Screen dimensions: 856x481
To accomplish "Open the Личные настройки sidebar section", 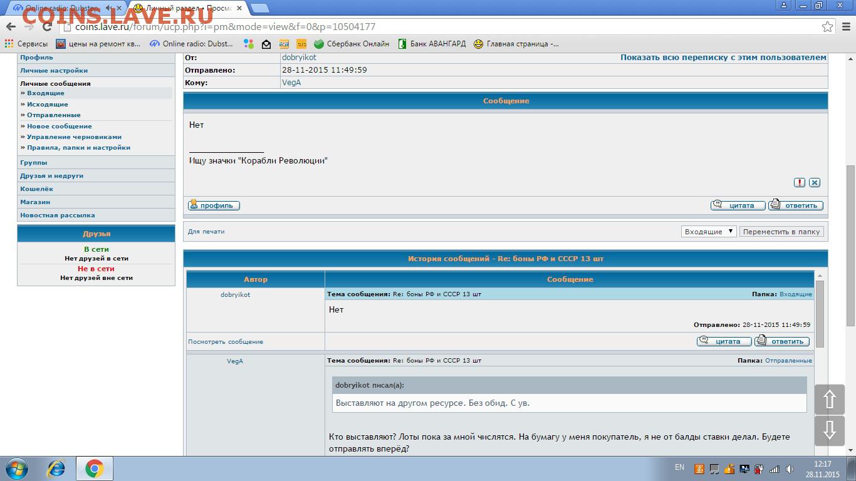I will pyautogui.click(x=54, y=71).
